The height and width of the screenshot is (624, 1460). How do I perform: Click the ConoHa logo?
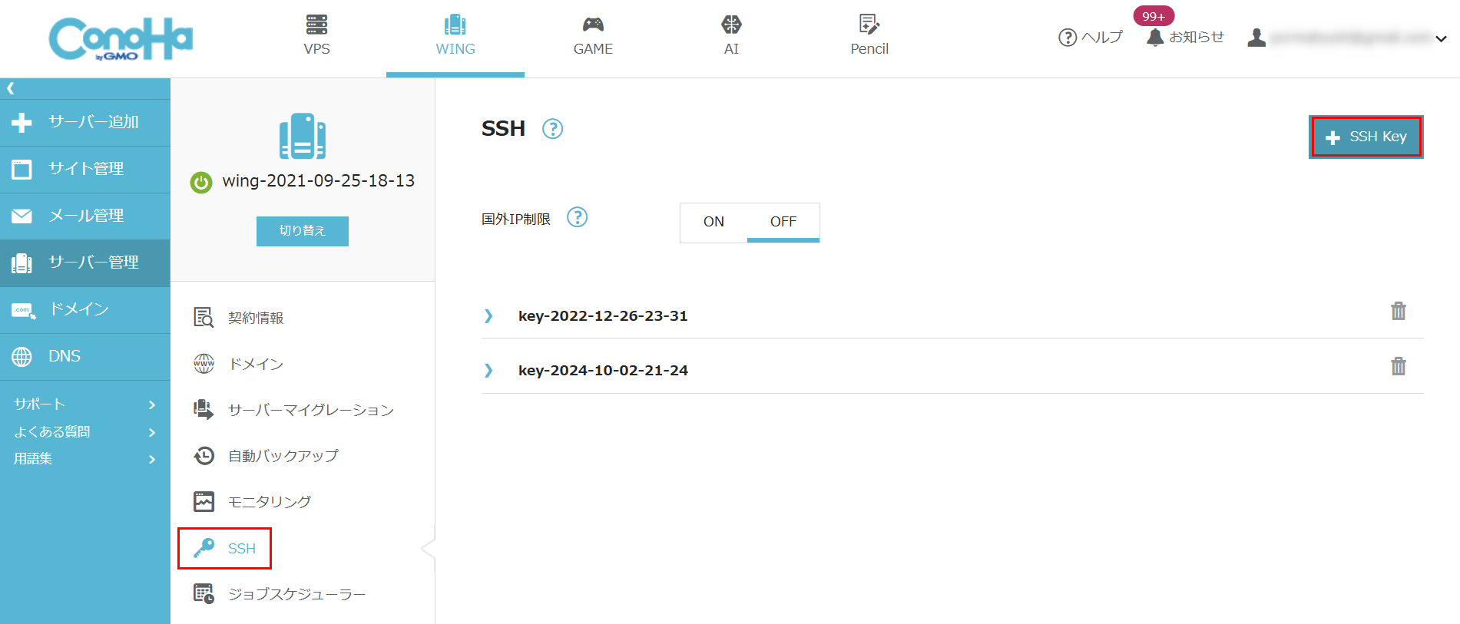click(121, 38)
